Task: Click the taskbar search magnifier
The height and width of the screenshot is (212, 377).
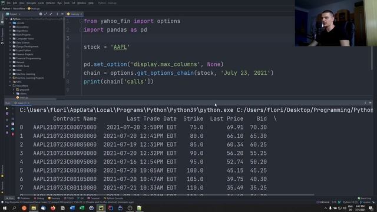Action: pos(14,208)
